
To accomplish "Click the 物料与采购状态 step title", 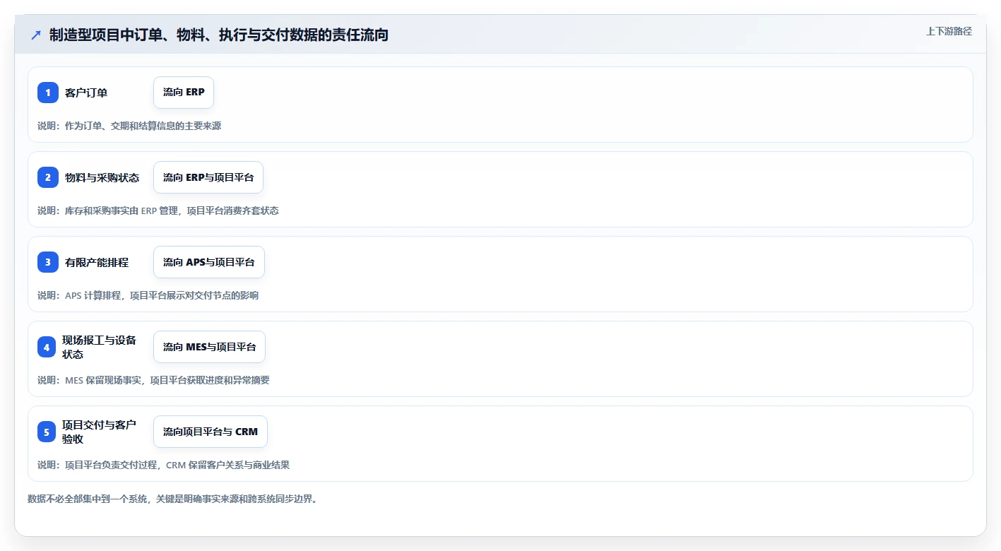I will (102, 177).
